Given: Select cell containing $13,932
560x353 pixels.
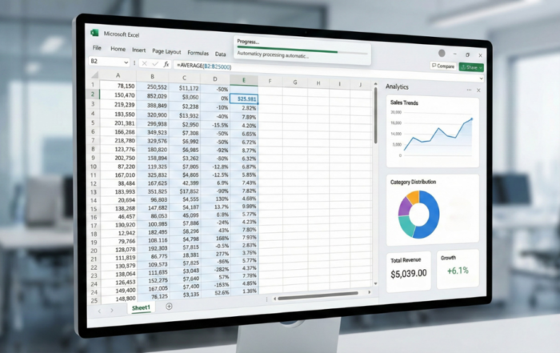Looking at the screenshot, I should [x=185, y=115].
